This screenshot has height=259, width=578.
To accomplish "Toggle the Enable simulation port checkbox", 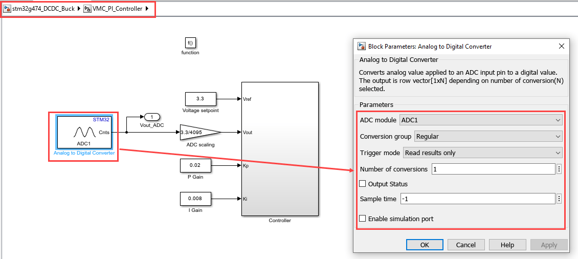I will tap(363, 219).
